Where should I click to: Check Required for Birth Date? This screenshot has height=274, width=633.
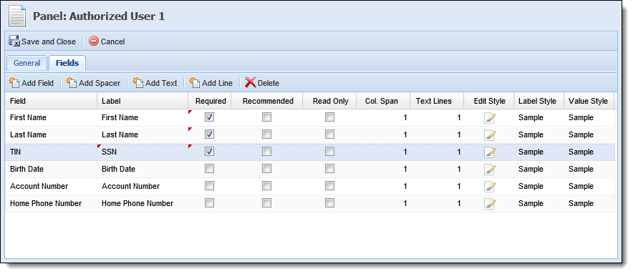[x=209, y=169]
